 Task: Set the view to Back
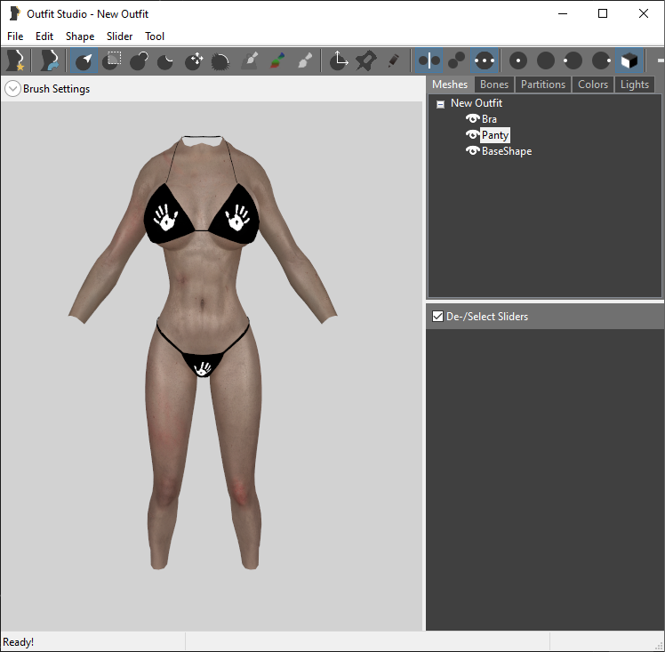(x=546, y=60)
